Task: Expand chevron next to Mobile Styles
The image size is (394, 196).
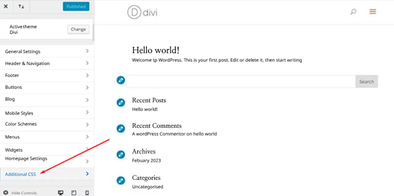Action: 87,112
